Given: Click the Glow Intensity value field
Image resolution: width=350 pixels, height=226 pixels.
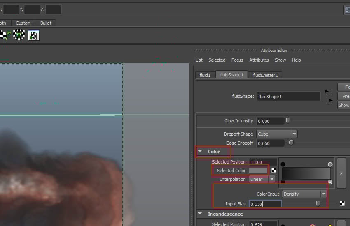Looking at the screenshot, I should [x=270, y=121].
